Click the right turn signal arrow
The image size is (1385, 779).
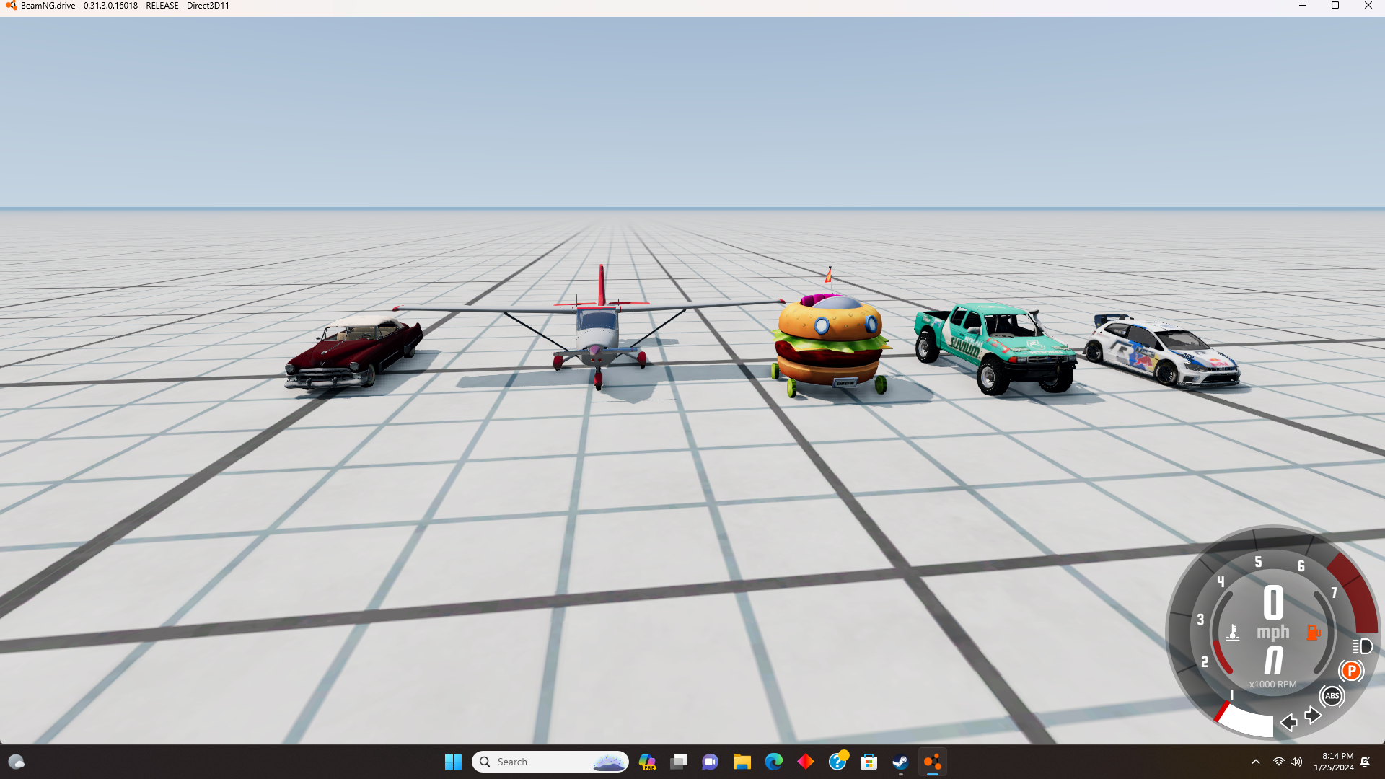[1313, 715]
